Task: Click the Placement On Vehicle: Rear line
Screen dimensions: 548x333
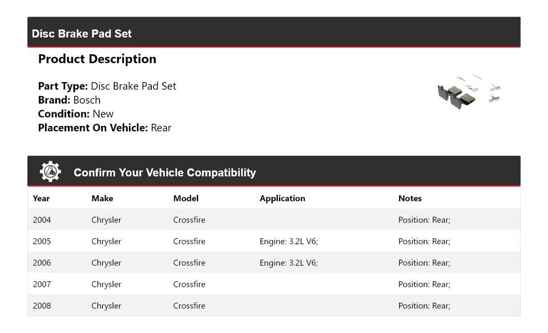Action: (x=104, y=128)
